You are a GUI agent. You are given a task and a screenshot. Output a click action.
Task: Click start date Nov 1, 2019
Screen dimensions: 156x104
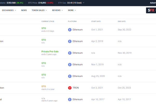coord(97,64)
